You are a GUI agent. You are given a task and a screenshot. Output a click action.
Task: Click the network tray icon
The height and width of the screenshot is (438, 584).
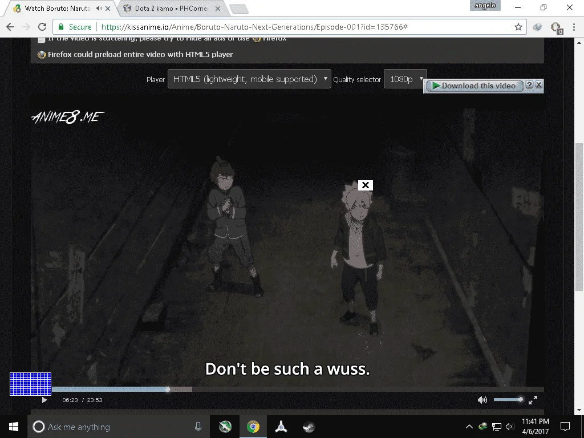point(497,427)
